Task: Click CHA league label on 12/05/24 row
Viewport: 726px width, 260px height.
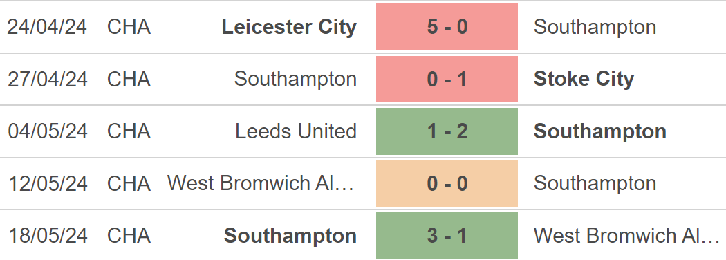Action: [129, 183]
